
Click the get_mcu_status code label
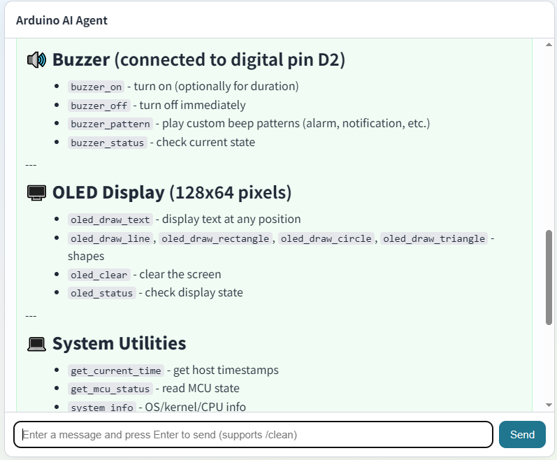click(110, 389)
